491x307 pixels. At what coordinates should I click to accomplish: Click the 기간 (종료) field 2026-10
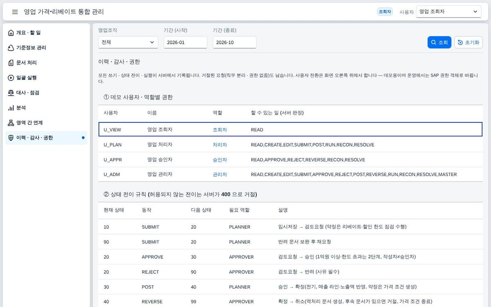click(234, 42)
